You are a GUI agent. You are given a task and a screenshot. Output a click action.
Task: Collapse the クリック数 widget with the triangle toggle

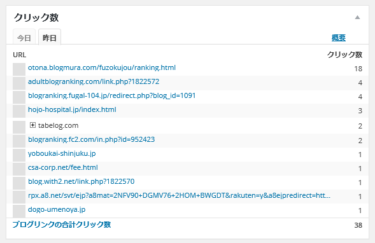pyautogui.click(x=357, y=17)
